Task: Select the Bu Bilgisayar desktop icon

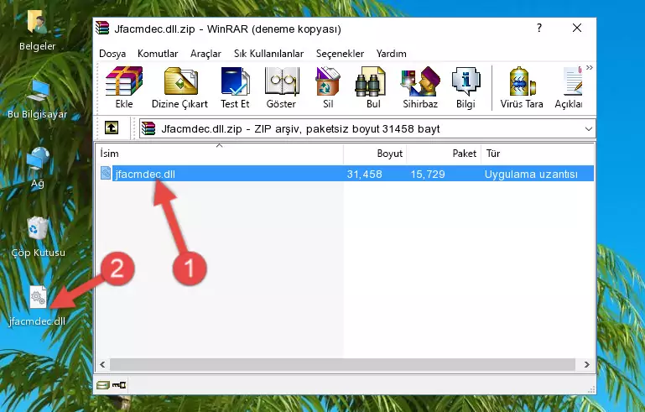Action: pos(38,99)
